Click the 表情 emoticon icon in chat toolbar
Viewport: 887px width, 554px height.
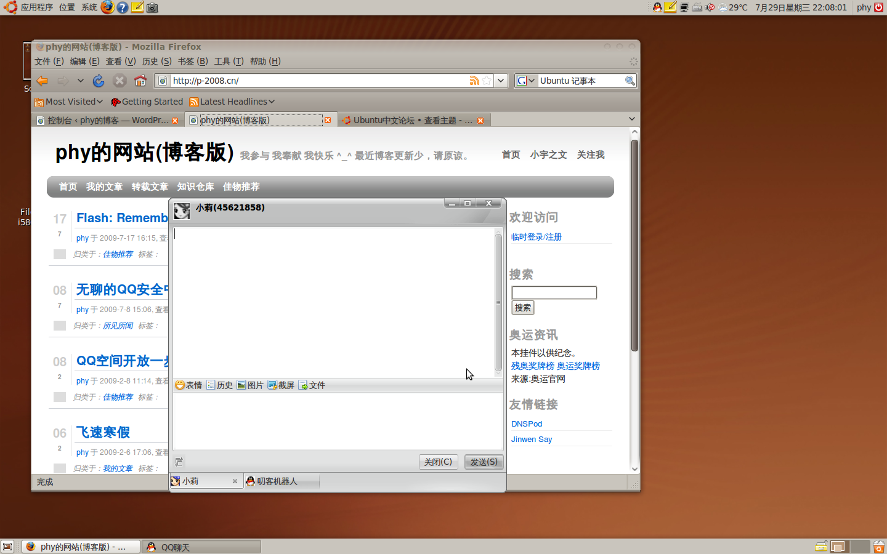pyautogui.click(x=180, y=385)
